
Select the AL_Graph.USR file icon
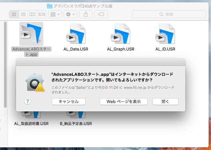pyautogui.click(x=121, y=34)
